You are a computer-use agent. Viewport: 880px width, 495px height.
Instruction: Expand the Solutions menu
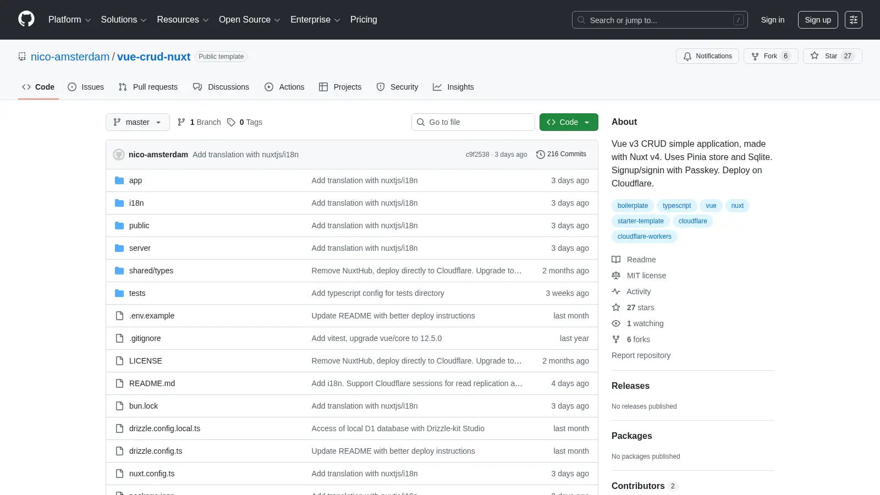point(124,20)
